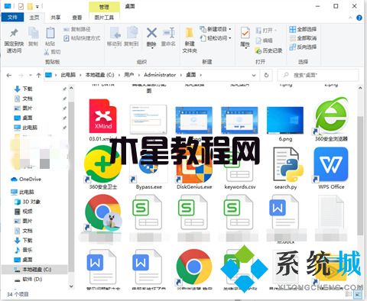Click the 粘贴 paste icon

click(x=50, y=37)
